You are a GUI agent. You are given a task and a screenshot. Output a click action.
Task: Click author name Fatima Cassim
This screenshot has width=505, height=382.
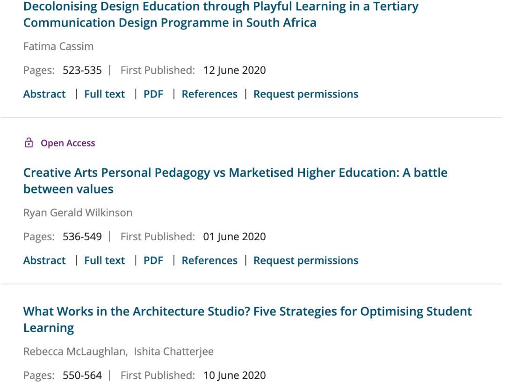[58, 46]
